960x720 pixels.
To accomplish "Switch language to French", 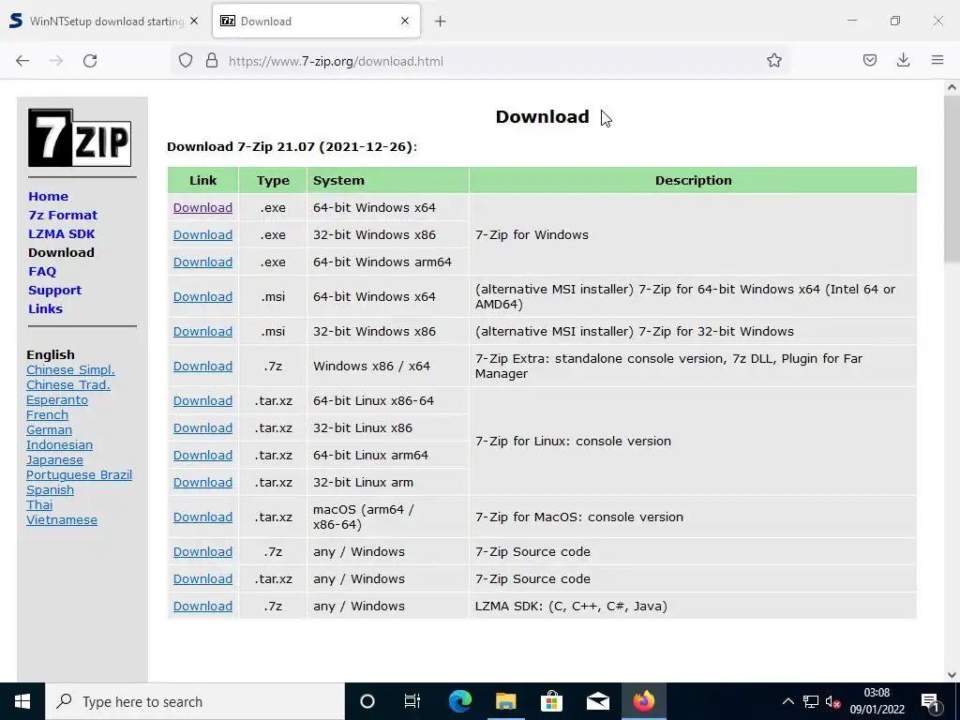I will [x=47, y=415].
